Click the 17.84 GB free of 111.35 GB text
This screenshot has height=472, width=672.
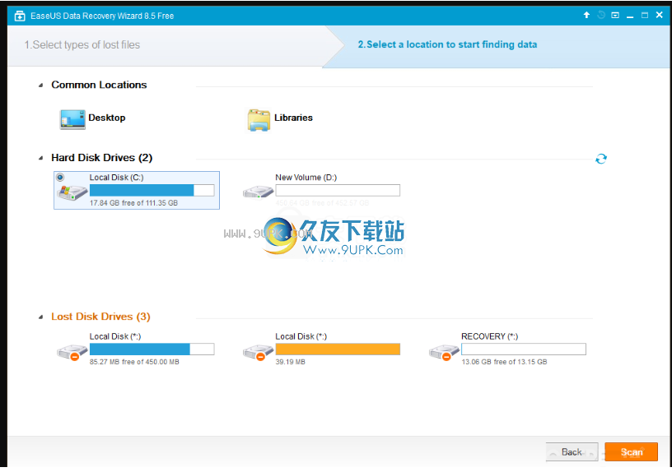click(133, 203)
